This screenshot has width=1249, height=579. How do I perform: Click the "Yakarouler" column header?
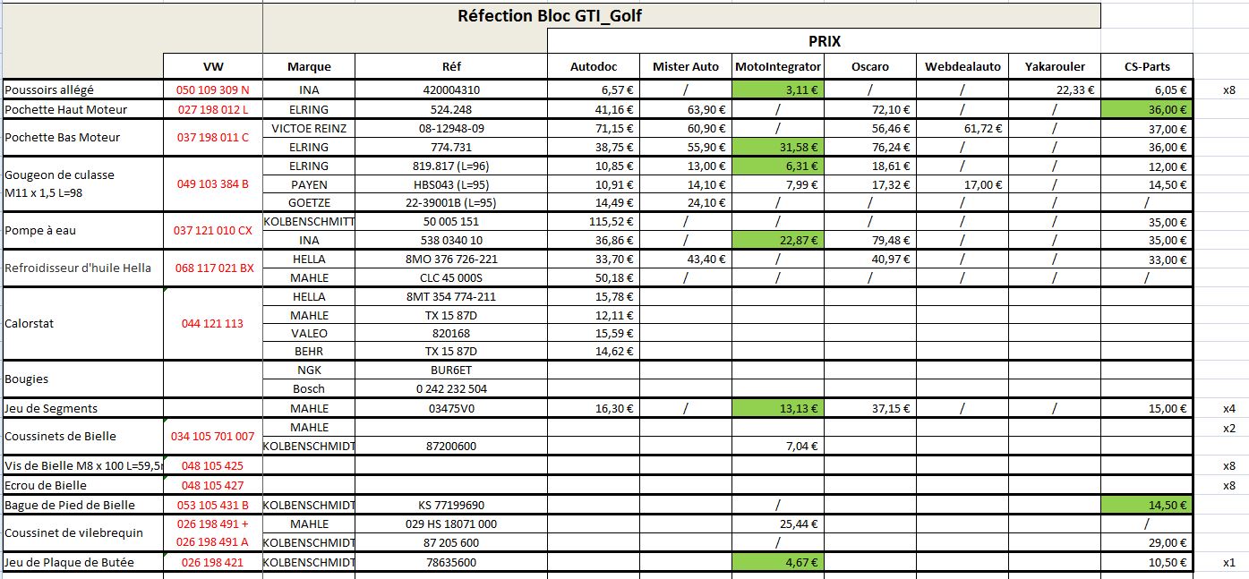coord(1055,66)
